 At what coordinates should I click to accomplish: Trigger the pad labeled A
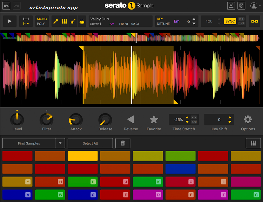(18, 195)
